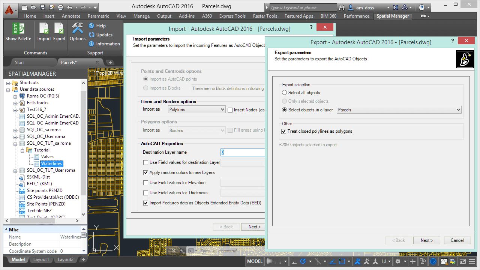Click the MODEL status bar button
Image resolution: width=480 pixels, height=270 pixels.
[255, 261]
